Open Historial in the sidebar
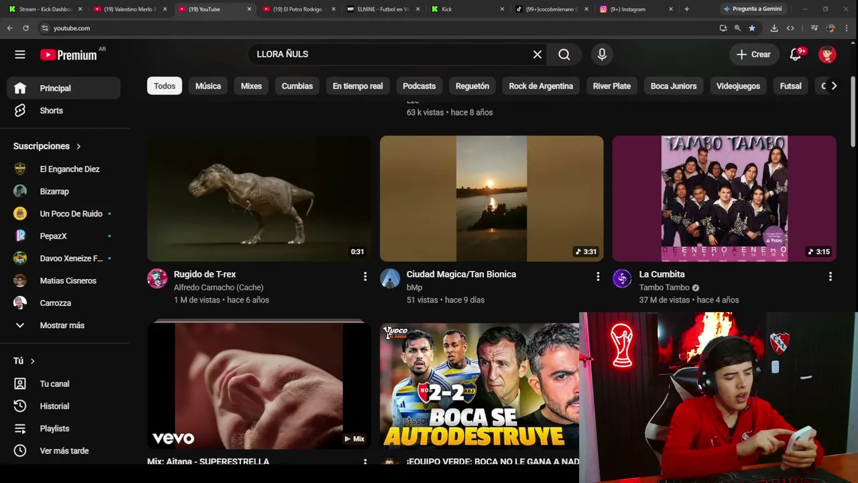Image resolution: width=858 pixels, height=483 pixels. pos(64,406)
